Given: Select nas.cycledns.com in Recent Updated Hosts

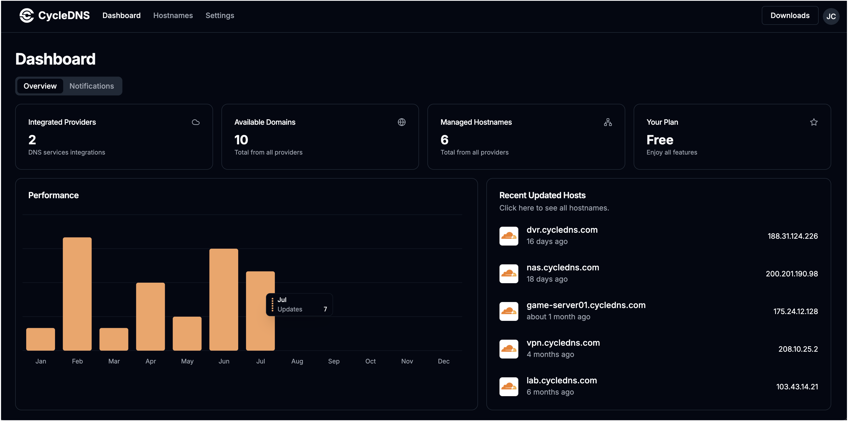Looking at the screenshot, I should tap(563, 267).
